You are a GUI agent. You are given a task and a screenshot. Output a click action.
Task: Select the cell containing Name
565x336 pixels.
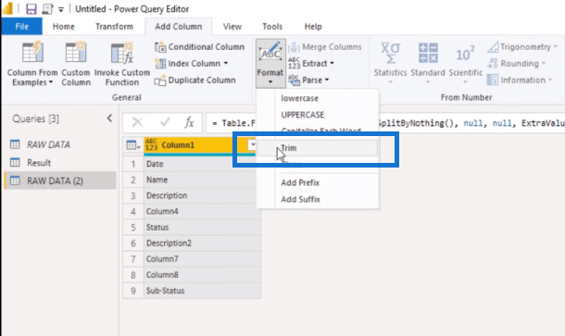pos(202,180)
